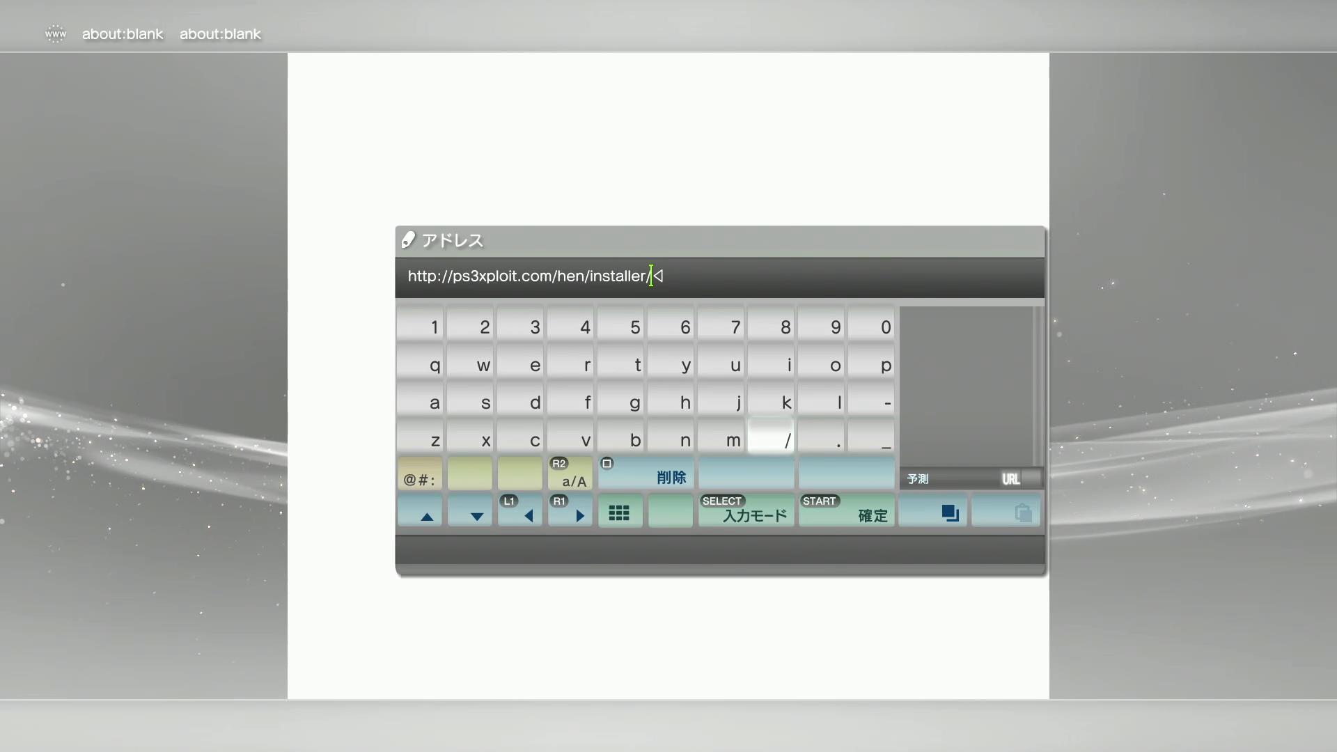Click the R1 right navigation arrow
The height and width of the screenshot is (752, 1337).
pos(576,513)
